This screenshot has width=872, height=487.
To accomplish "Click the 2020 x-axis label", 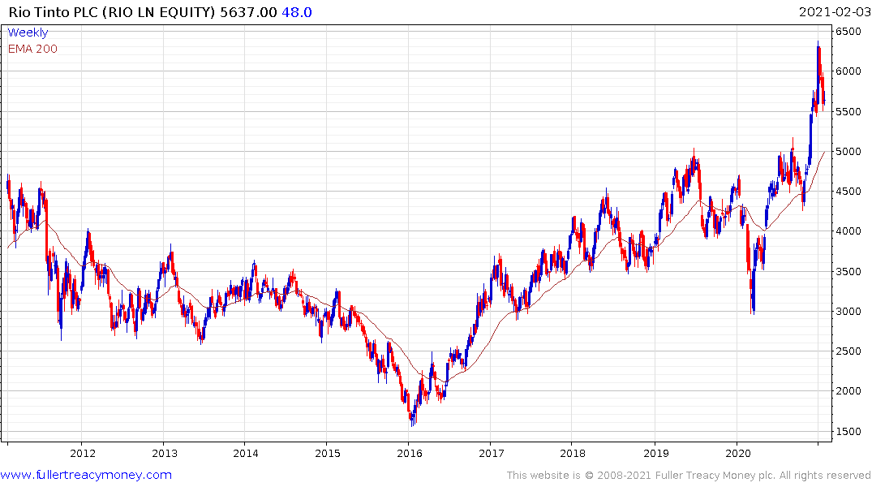I will 738,453.
